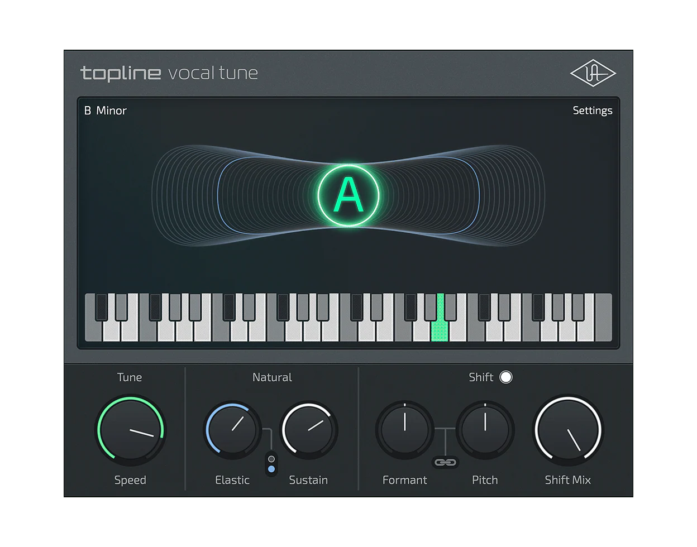This screenshot has height=547, width=697.
Task: Flip the Elastic/Sustain selector switch
Action: pos(271,464)
